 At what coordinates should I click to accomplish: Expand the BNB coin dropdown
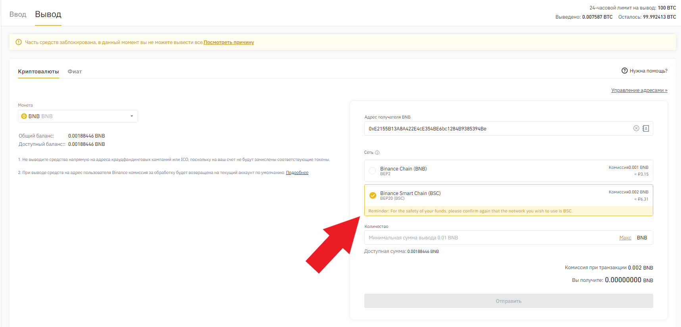click(x=78, y=116)
